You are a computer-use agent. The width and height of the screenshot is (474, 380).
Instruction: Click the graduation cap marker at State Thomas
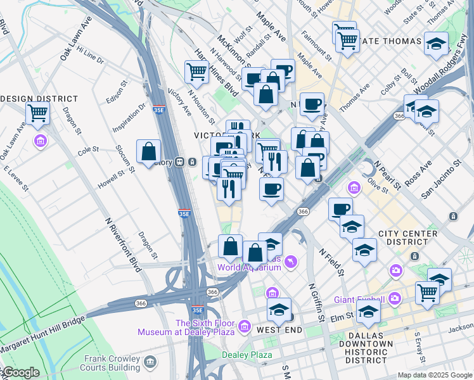click(x=436, y=44)
